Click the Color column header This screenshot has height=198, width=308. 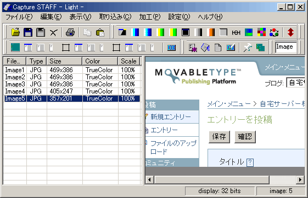(x=100, y=61)
